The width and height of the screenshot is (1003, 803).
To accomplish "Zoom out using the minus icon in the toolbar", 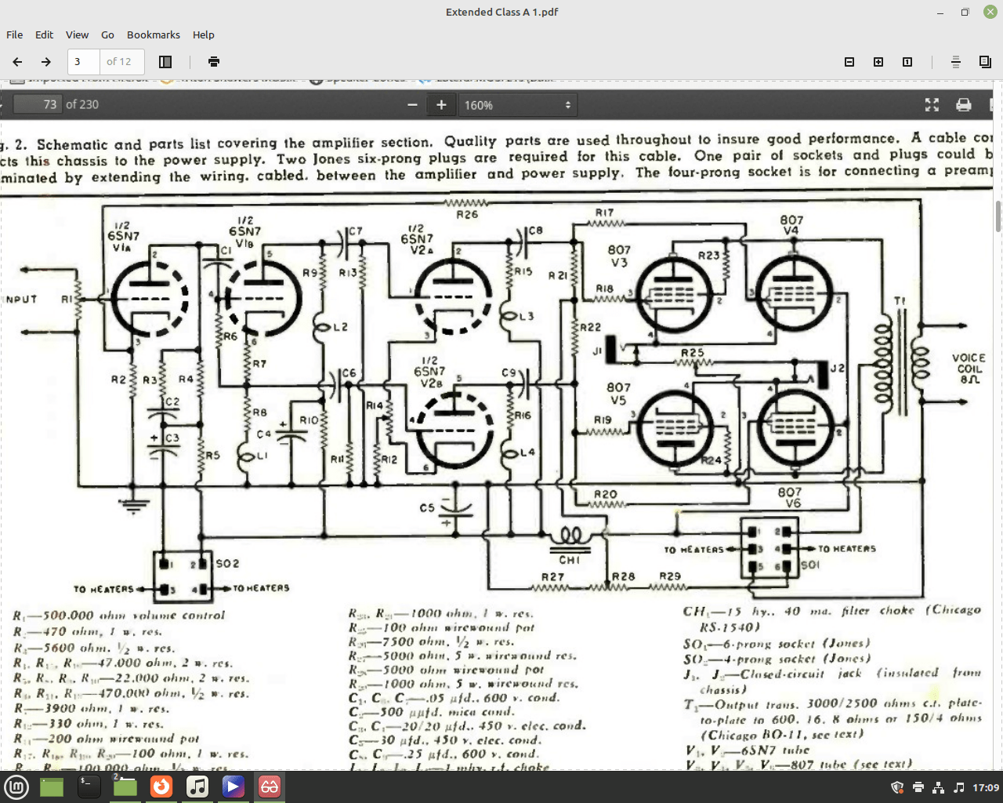I will pyautogui.click(x=849, y=62).
